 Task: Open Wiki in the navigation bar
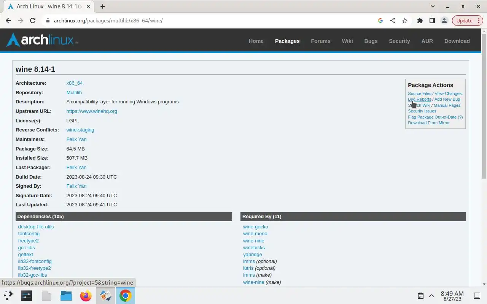347,41
